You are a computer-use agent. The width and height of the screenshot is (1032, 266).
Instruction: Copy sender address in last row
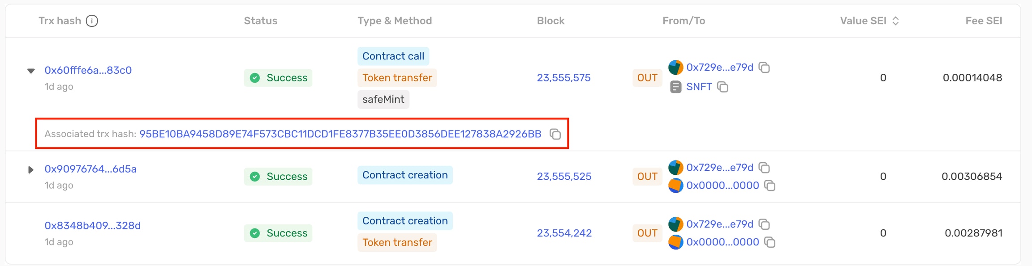tap(764, 224)
